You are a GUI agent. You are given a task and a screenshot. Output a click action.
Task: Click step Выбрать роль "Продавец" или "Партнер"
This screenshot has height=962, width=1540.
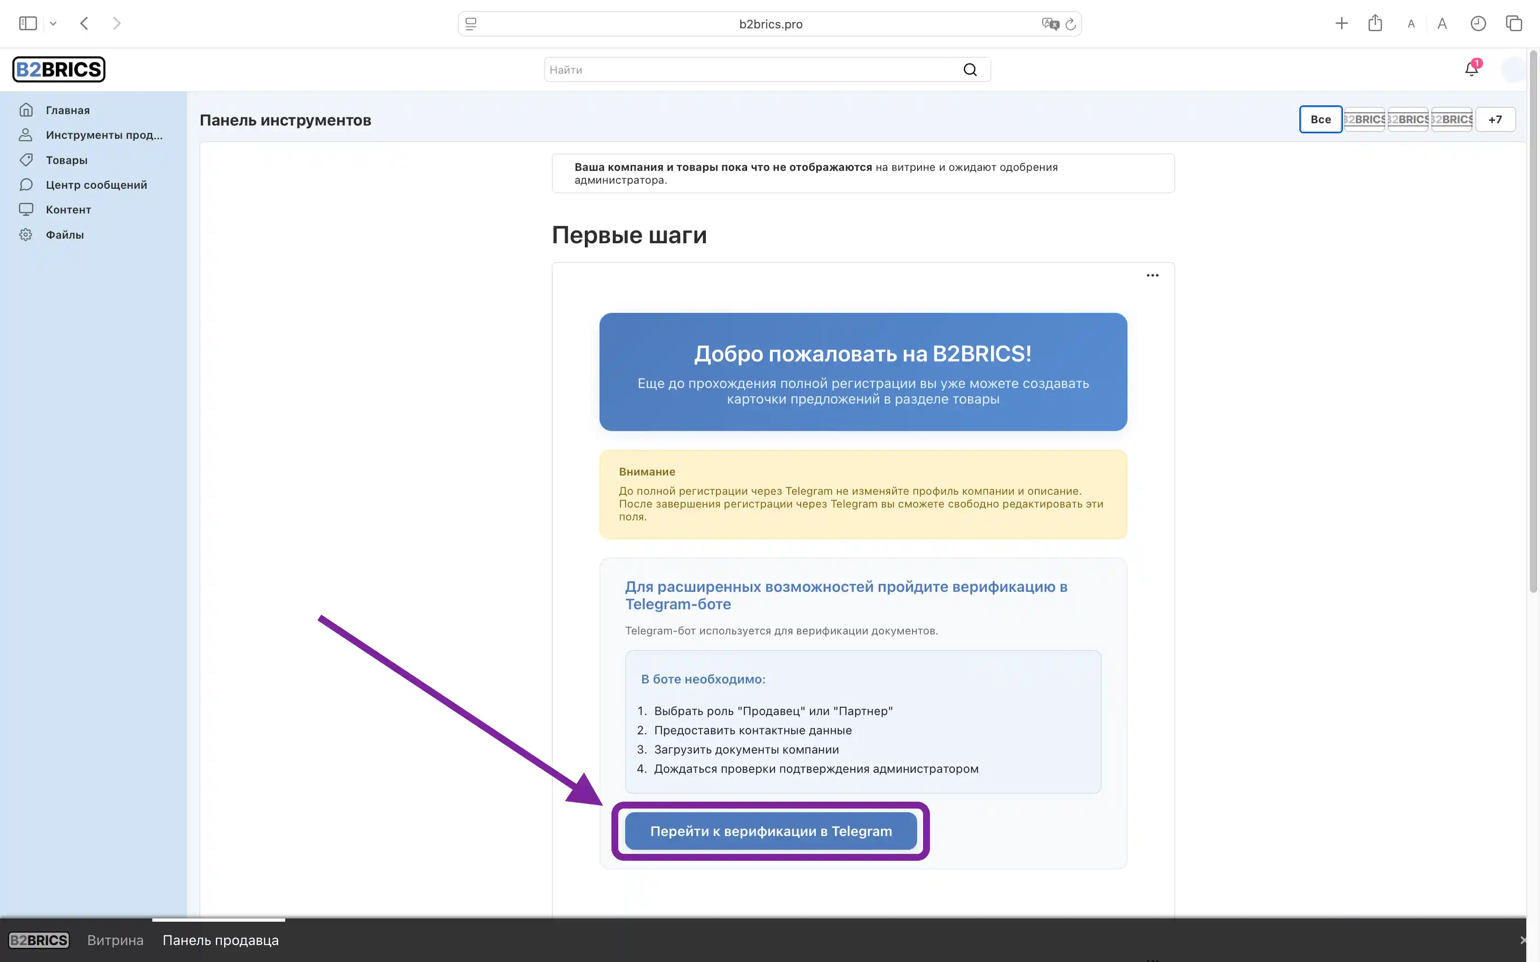click(x=773, y=711)
